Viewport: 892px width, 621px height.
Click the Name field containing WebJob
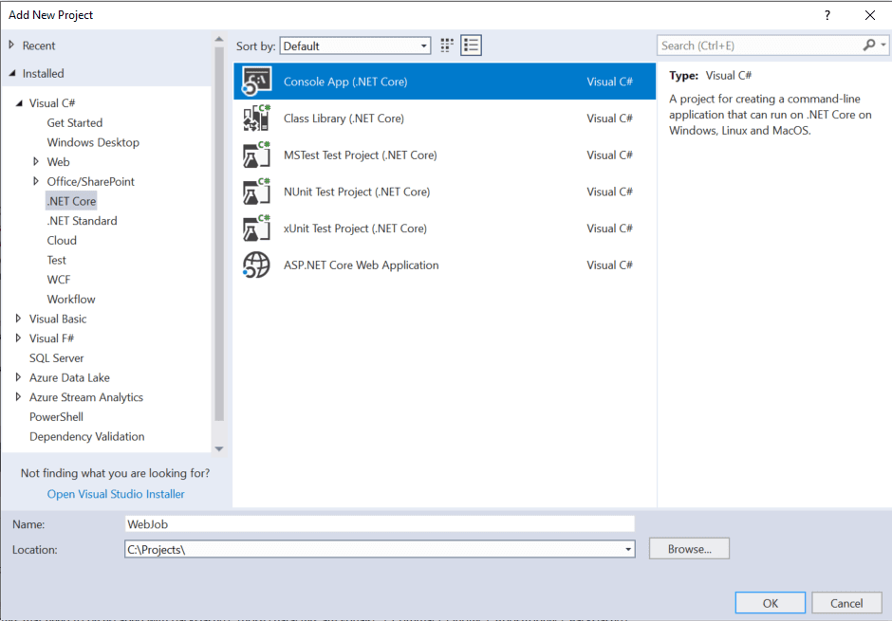click(x=380, y=524)
